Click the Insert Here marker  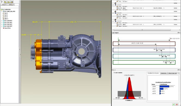coord(7,28)
